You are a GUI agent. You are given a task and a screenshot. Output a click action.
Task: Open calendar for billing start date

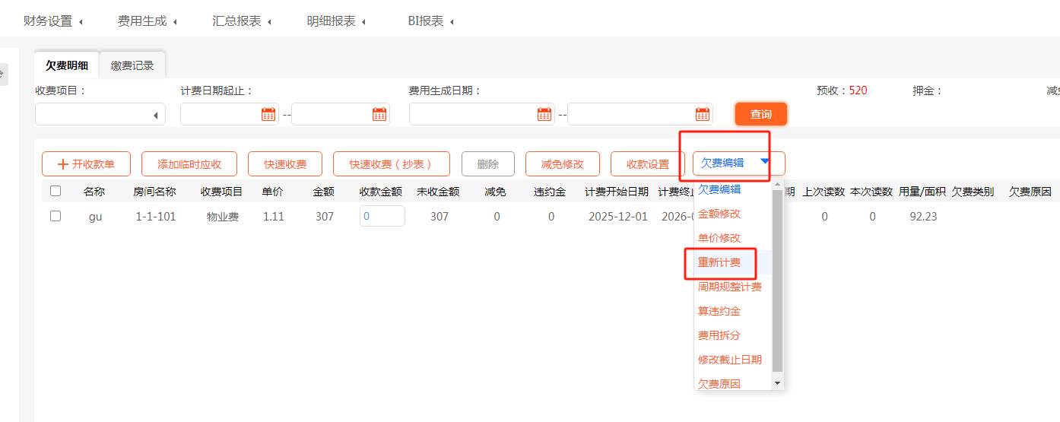pyautogui.click(x=268, y=114)
